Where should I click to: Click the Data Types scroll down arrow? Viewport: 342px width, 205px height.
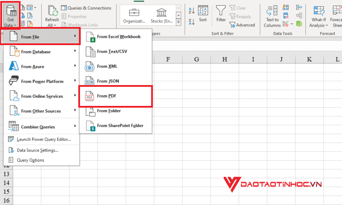point(179,15)
